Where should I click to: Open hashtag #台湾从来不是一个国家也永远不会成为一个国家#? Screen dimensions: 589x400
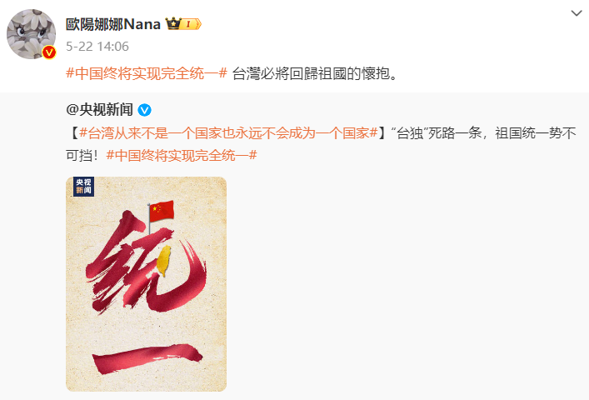point(228,133)
